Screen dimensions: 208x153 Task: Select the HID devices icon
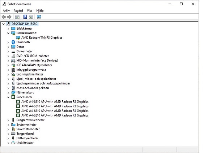(x=13, y=61)
